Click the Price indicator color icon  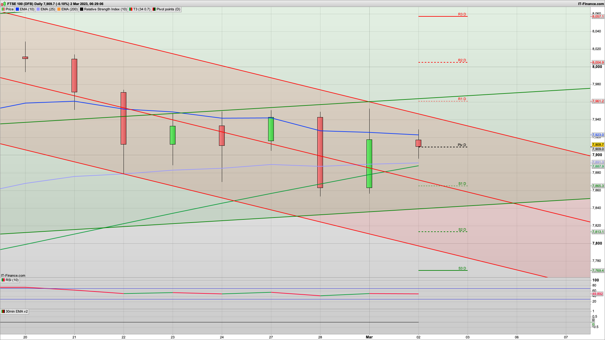click(3, 9)
